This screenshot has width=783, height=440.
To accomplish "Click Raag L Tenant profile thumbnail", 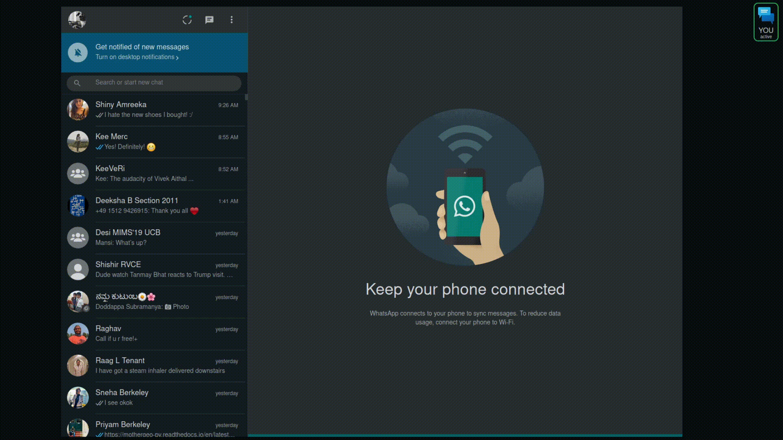I will coord(77,365).
